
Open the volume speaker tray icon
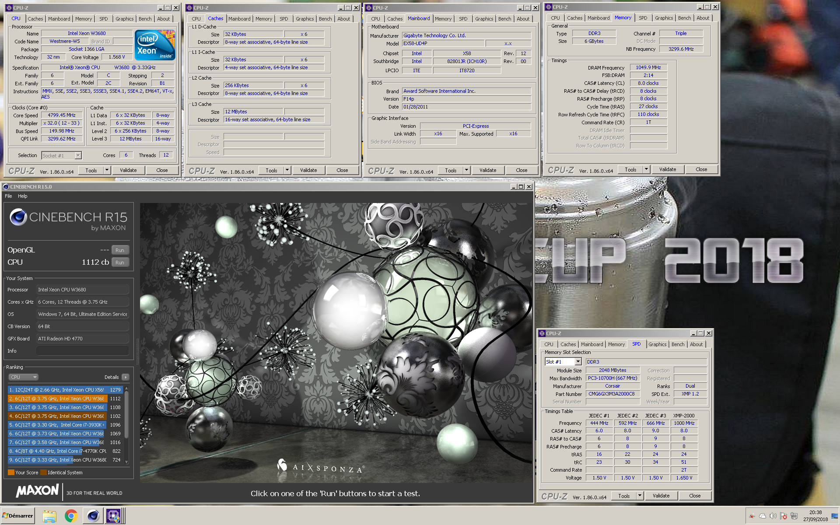point(773,516)
